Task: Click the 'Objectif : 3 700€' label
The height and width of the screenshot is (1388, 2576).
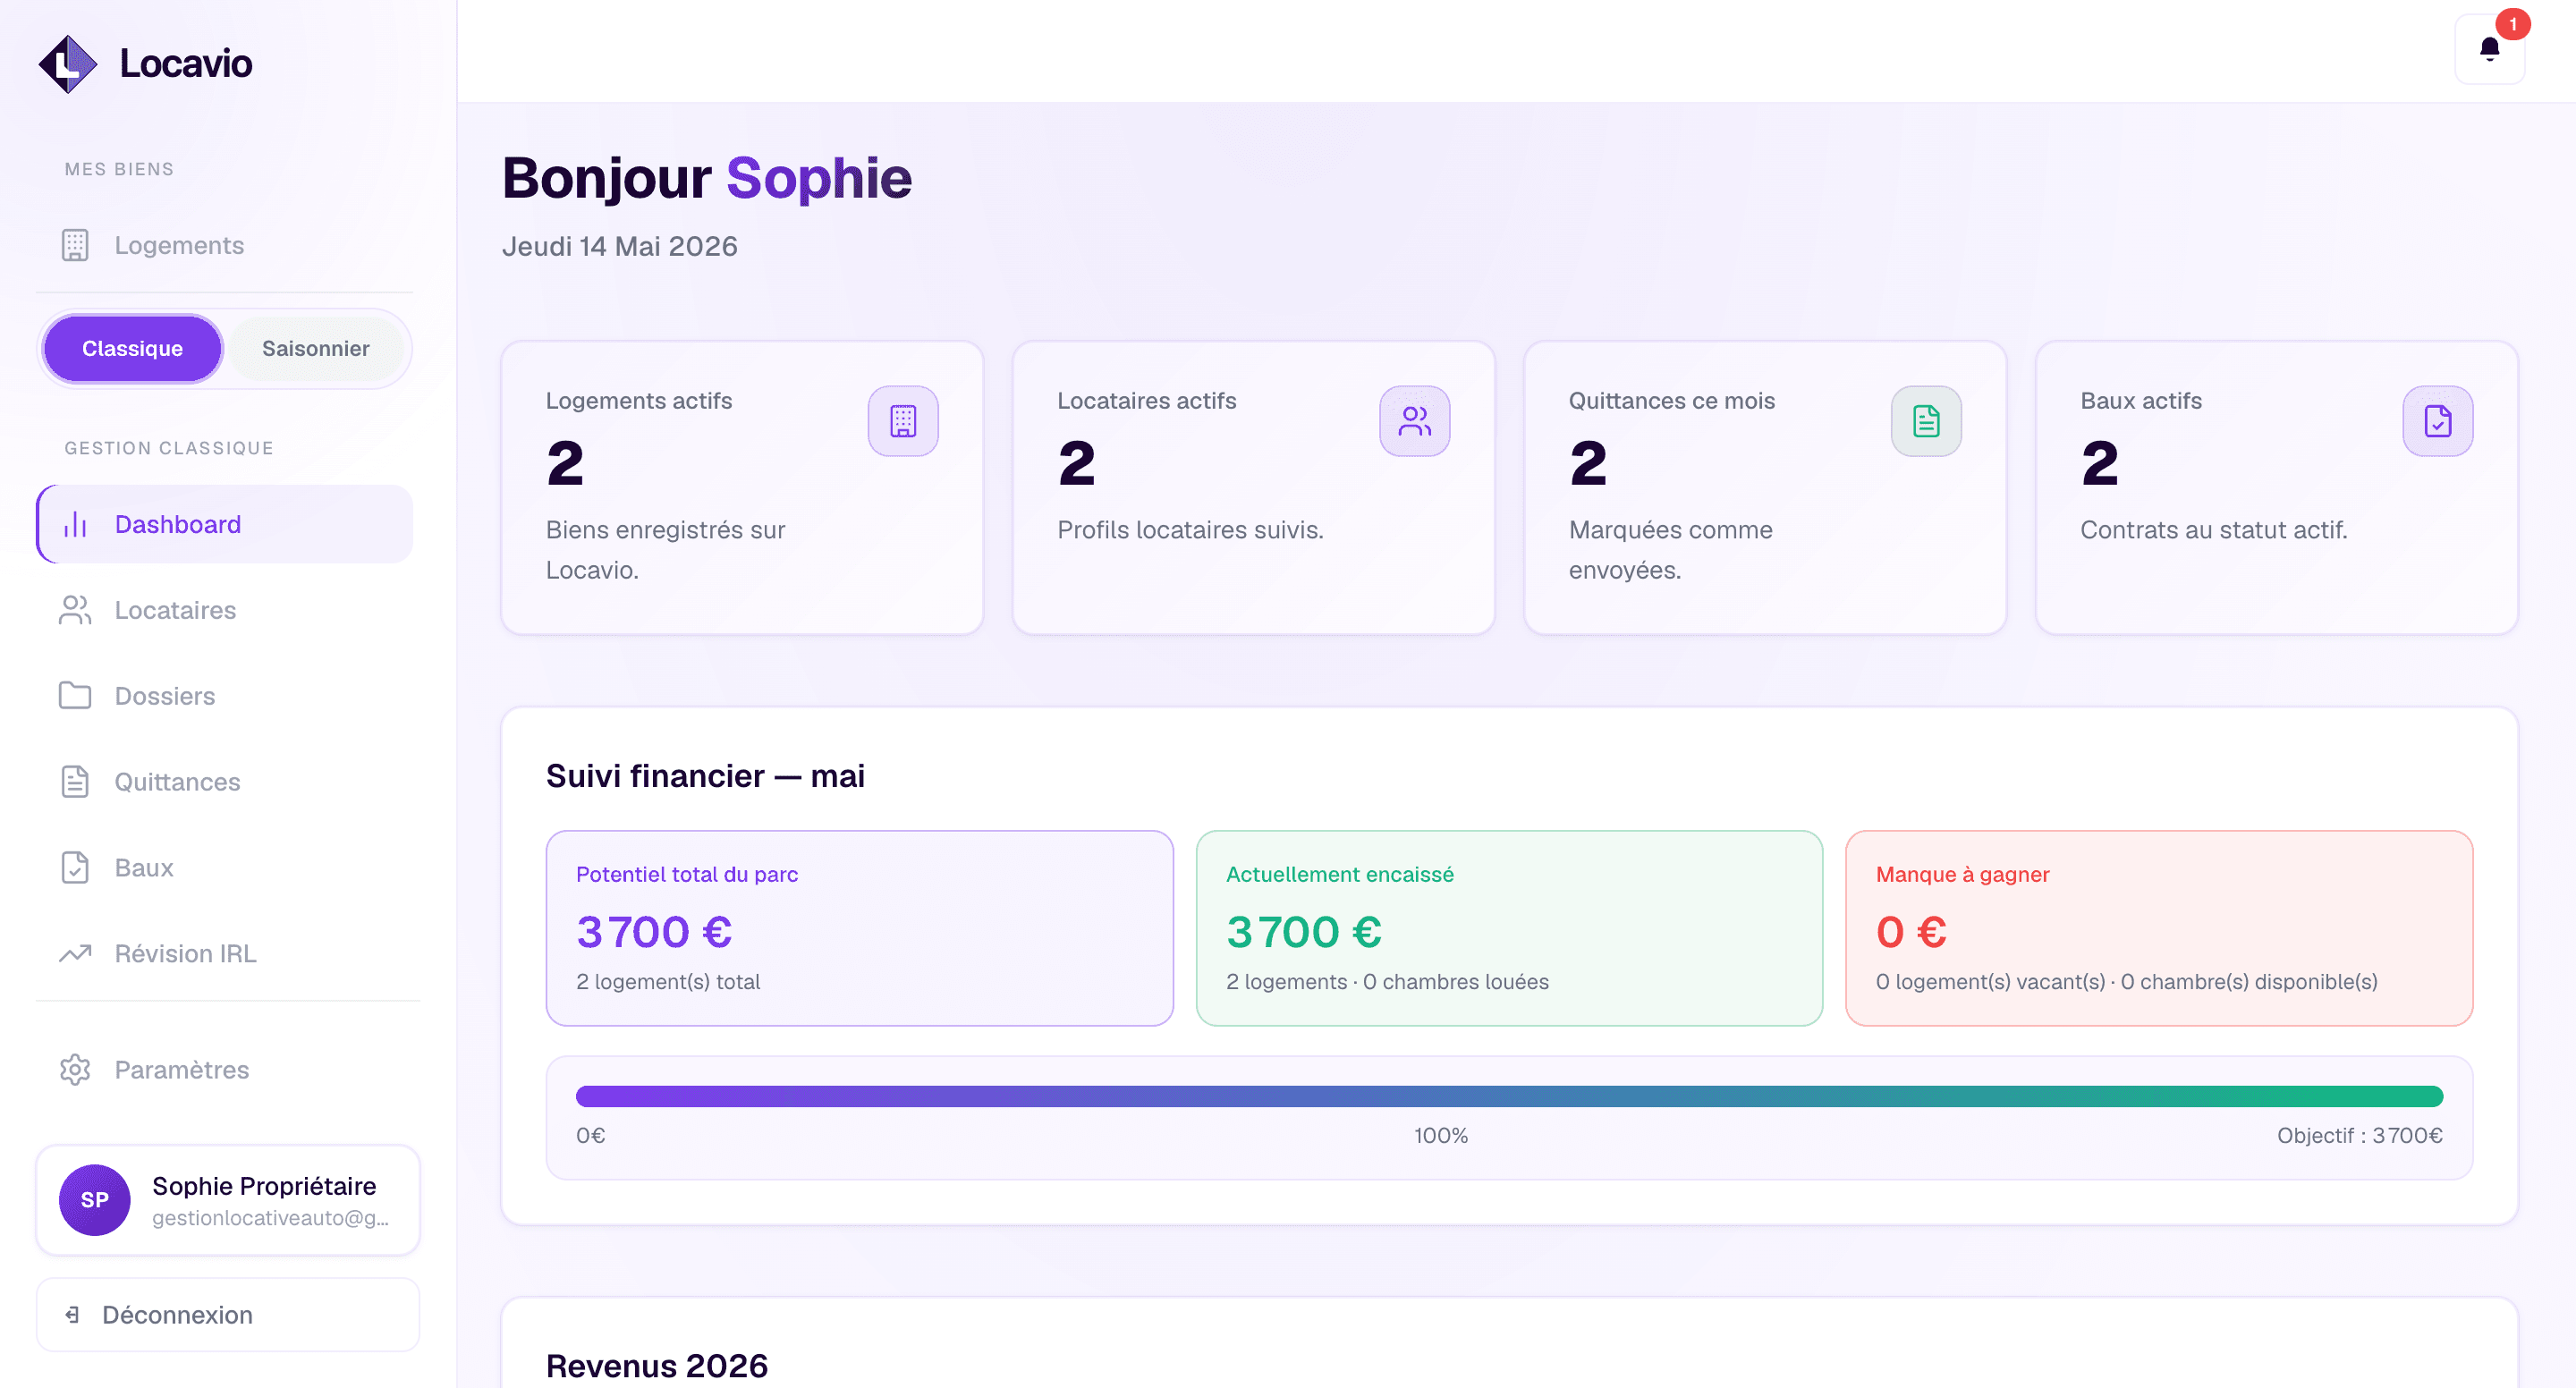Action: 2360,1136
